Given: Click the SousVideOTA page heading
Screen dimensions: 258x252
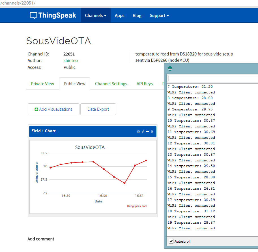Looking at the screenshot, I should coord(58,41).
